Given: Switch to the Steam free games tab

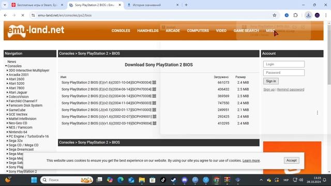Looking at the screenshot, I should pyautogui.click(x=37, y=5).
